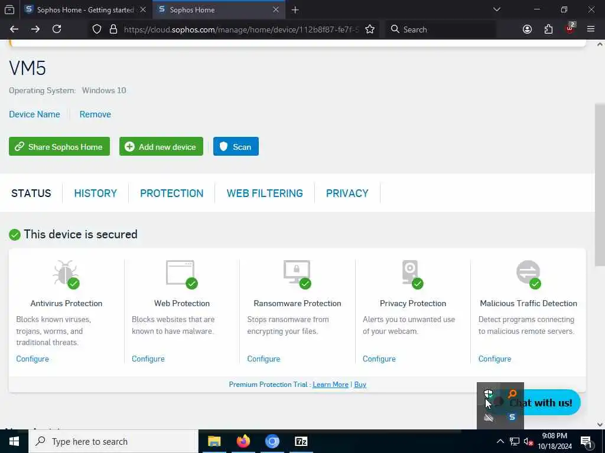
Task: Reload the current page
Action: (57, 29)
